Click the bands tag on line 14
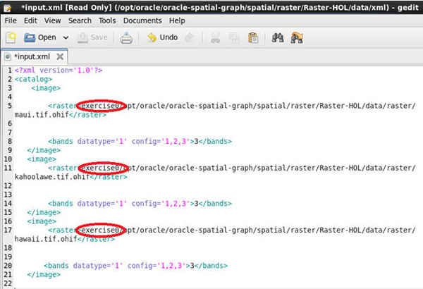 [140, 204]
